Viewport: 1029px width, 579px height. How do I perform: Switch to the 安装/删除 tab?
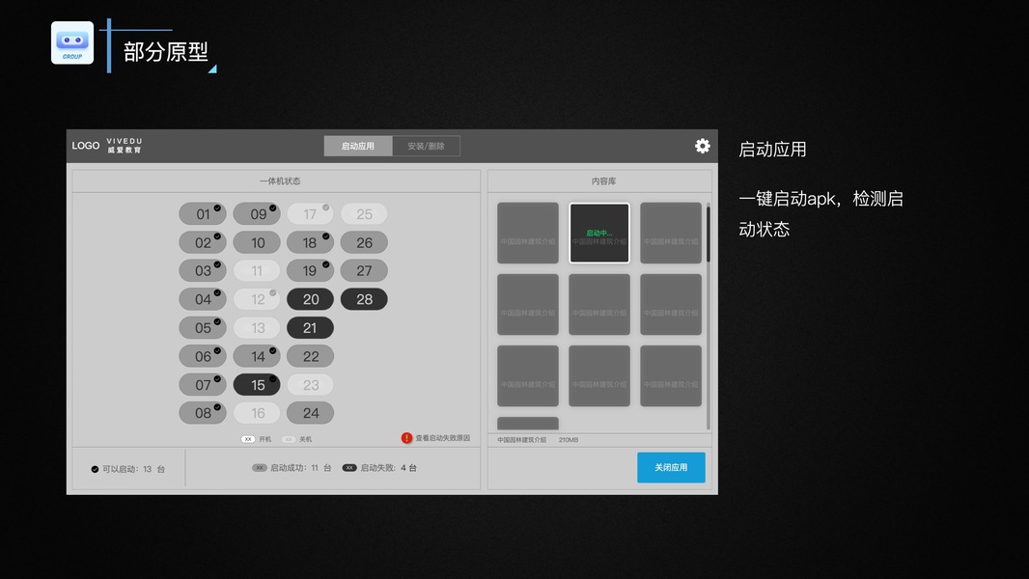(x=426, y=146)
